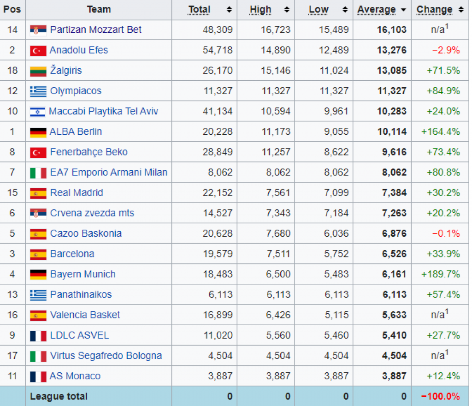Click the Italian flag beside EA7 Emporio Armani Milan
The width and height of the screenshot is (472, 406).
(x=38, y=173)
